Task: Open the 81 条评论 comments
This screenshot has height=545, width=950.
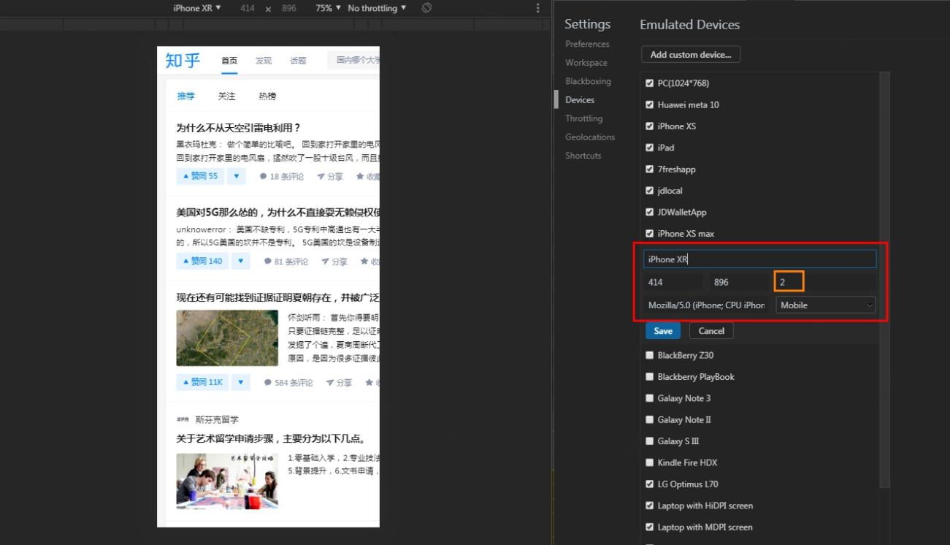Action: coord(286,262)
